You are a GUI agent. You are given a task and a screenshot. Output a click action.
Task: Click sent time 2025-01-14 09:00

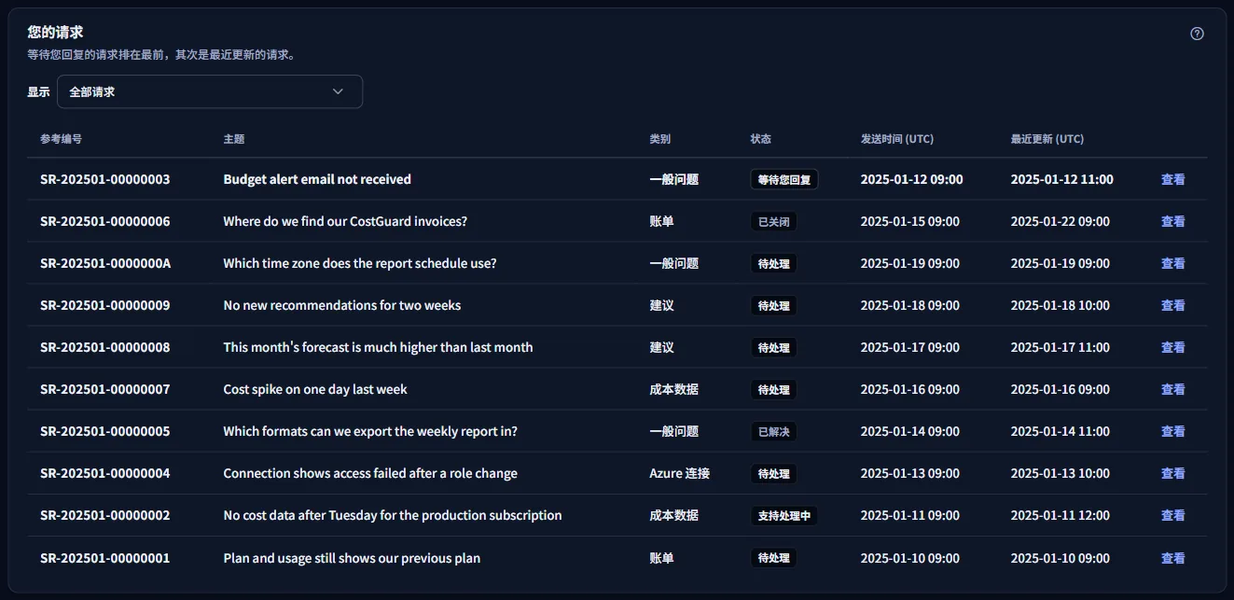click(x=910, y=431)
